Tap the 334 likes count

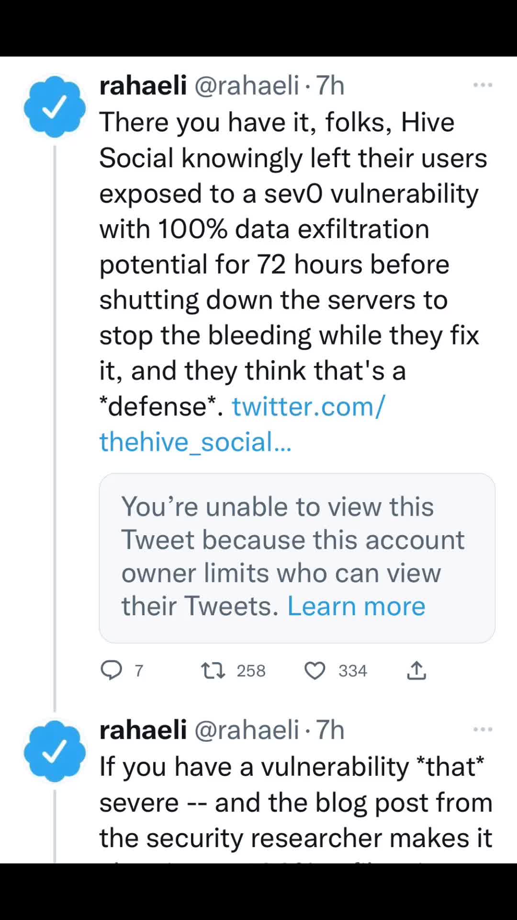point(353,670)
